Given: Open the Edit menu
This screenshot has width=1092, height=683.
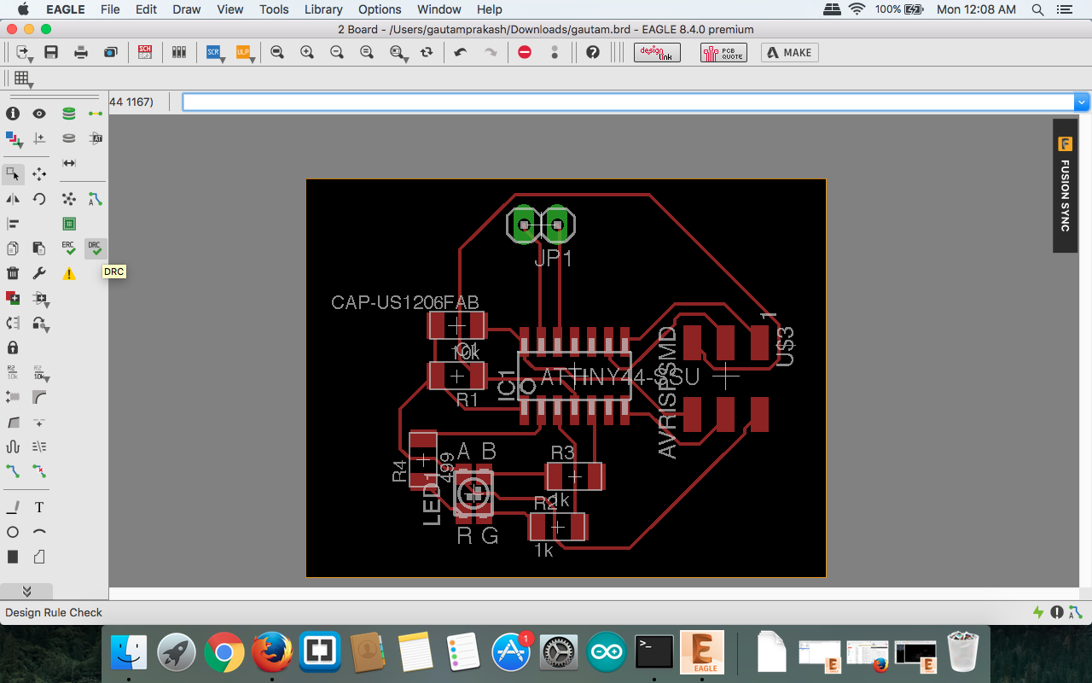Looking at the screenshot, I should coord(146,9).
